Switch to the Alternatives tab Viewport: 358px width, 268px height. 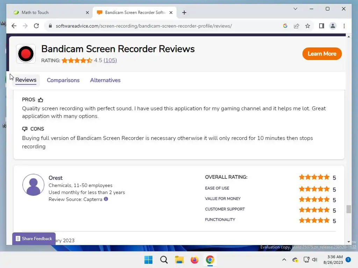[x=105, y=80]
